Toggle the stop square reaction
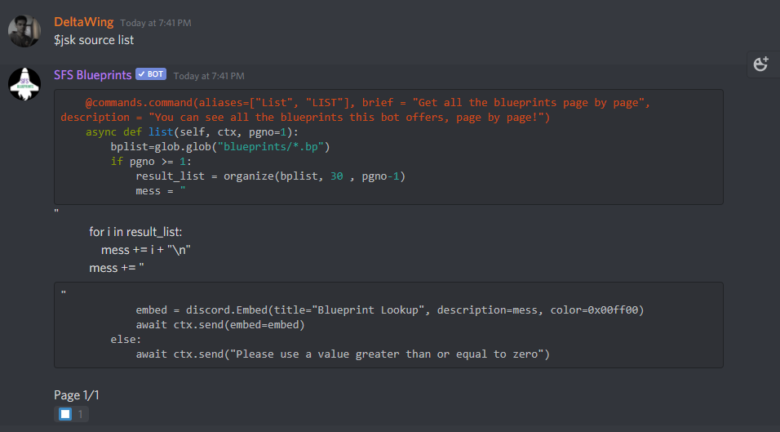780x432 pixels. tap(71, 414)
